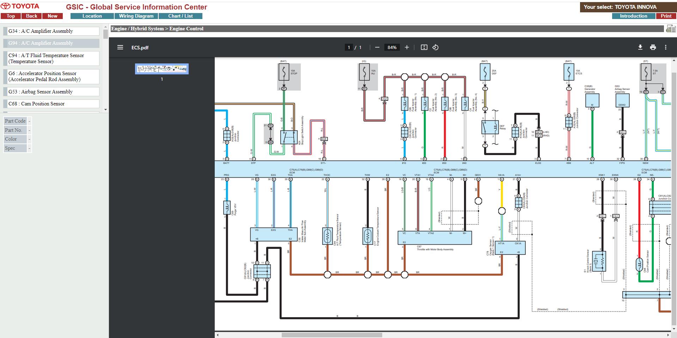Click the Airbag Sensor Assembly GSW2 box
Screen dimensions: 677x338
pyautogui.click(x=622, y=101)
